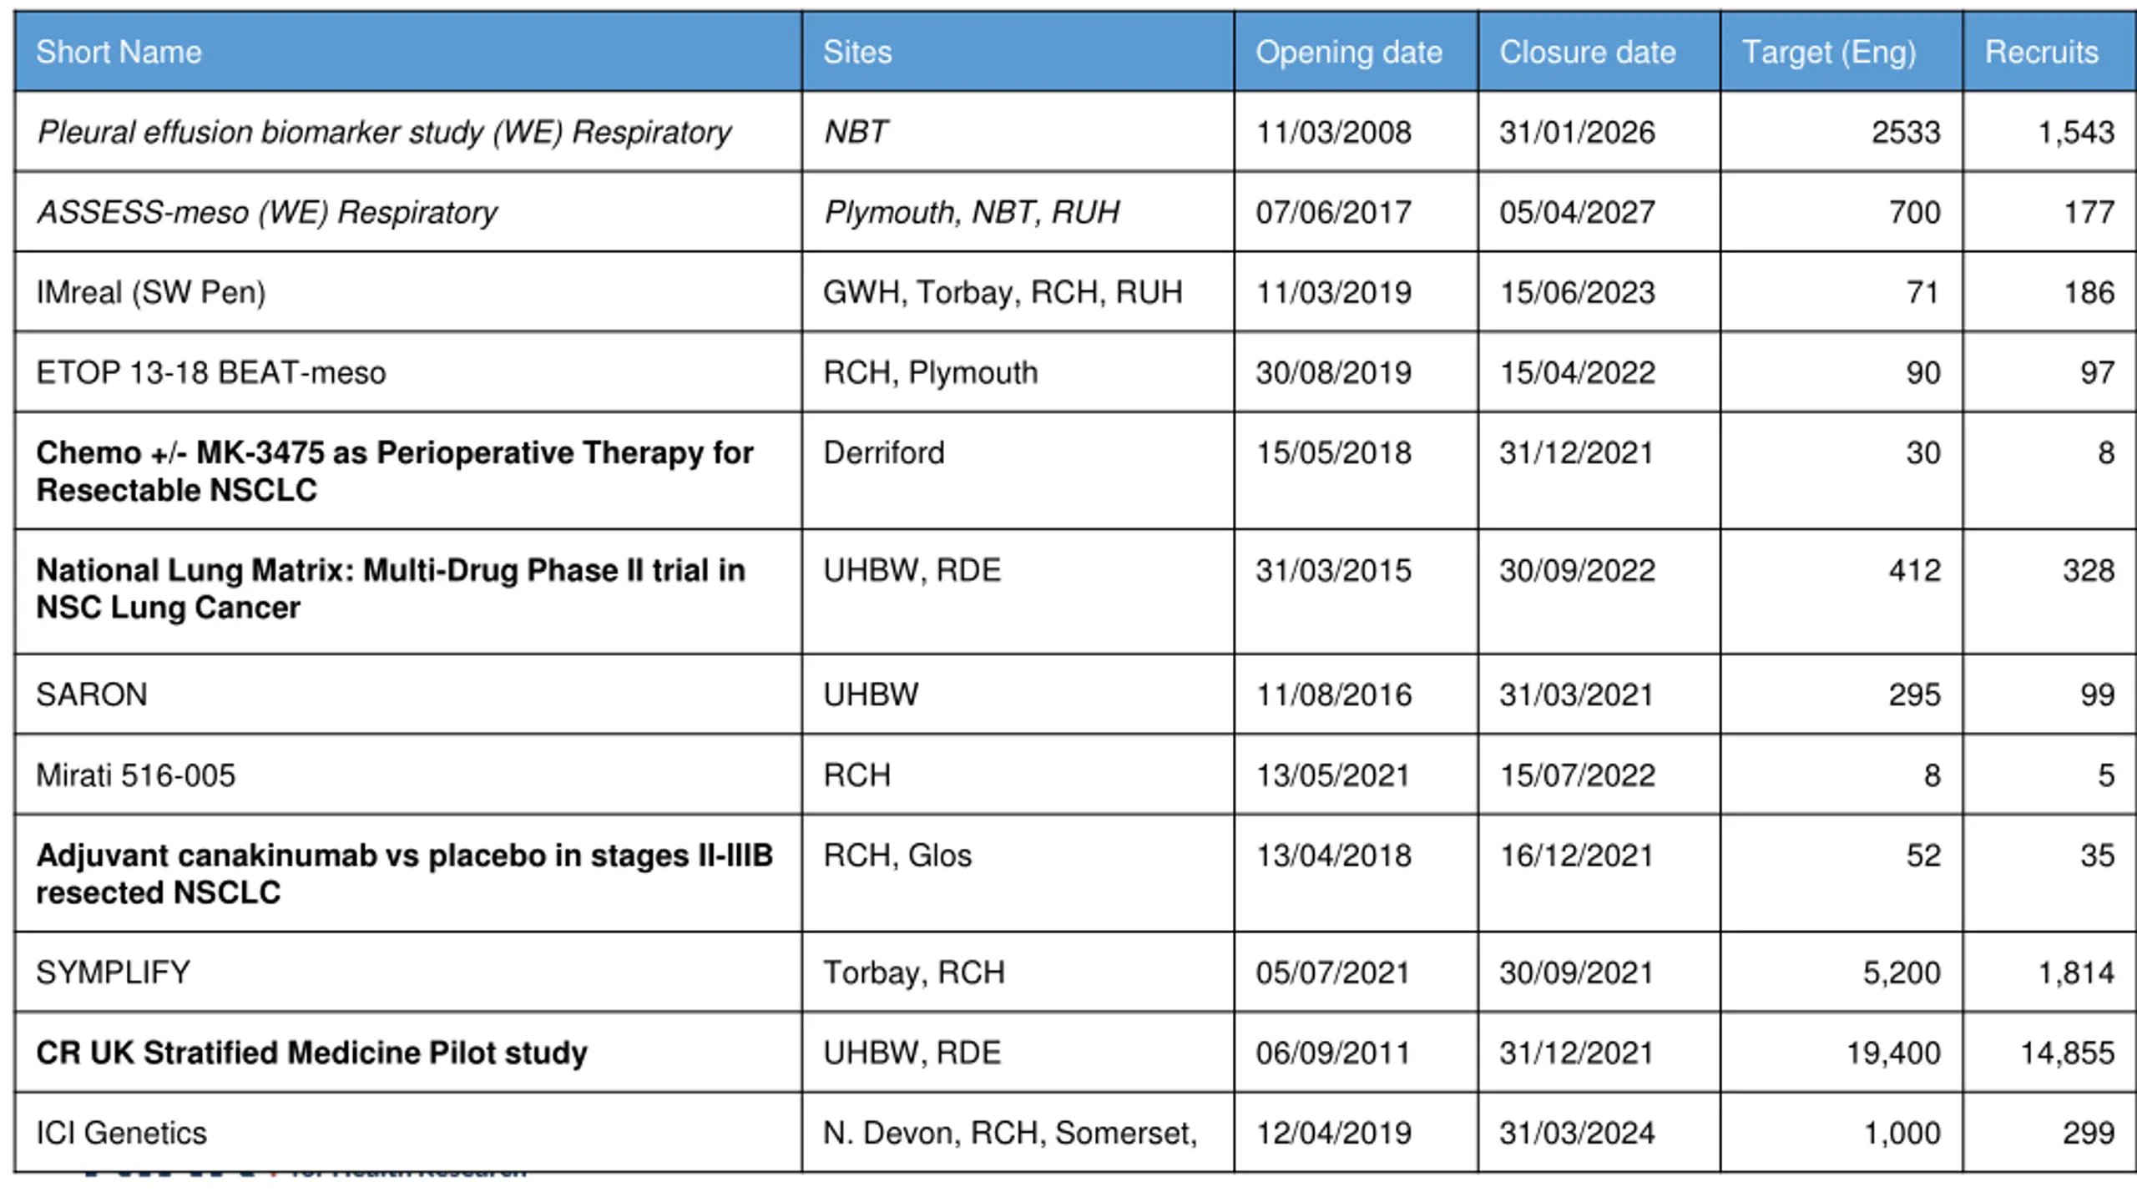2137x1202 pixels.
Task: Select the ASSESS-meso (WE) Respiratory study name
Action: [267, 212]
